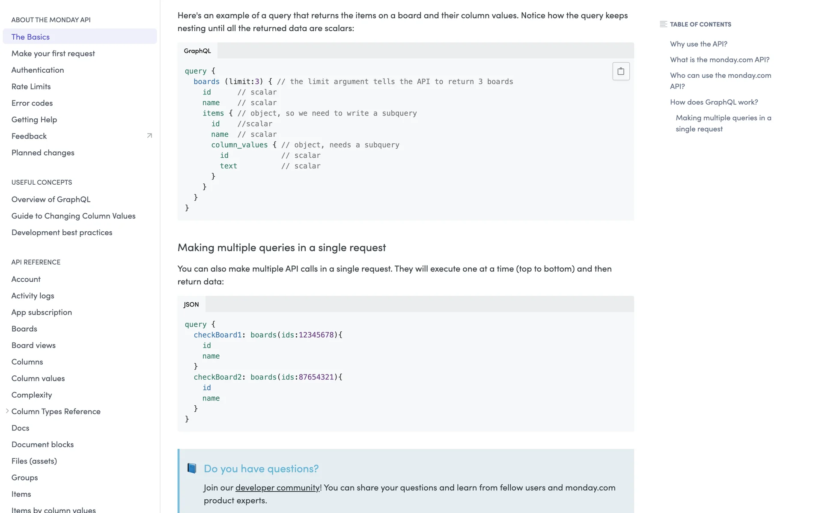Screen dimensions: 822x513
Task: Click the blue book icon in callout
Action: coord(192,469)
